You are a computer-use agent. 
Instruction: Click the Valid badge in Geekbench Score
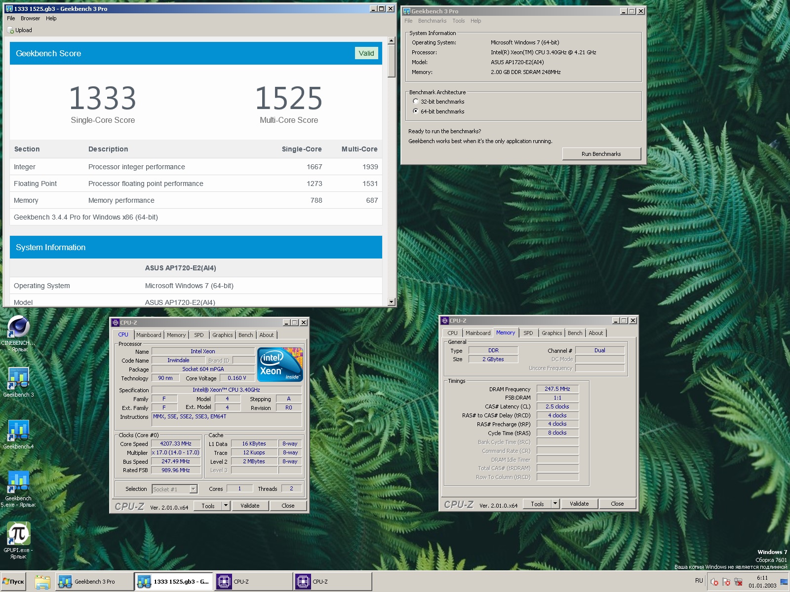coord(366,53)
